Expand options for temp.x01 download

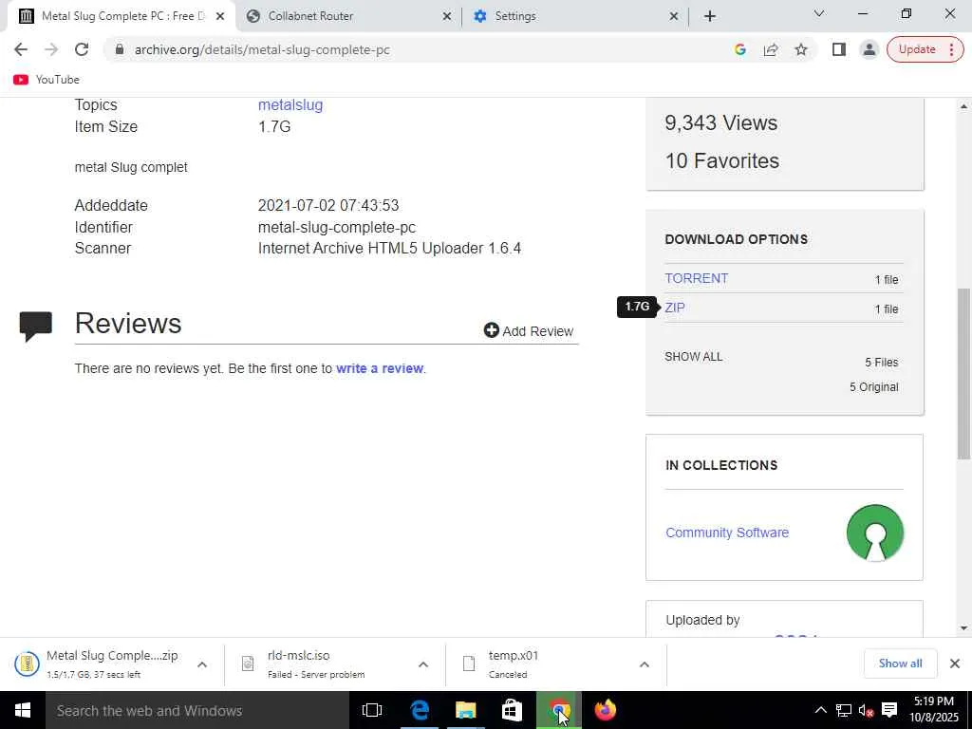645,664
